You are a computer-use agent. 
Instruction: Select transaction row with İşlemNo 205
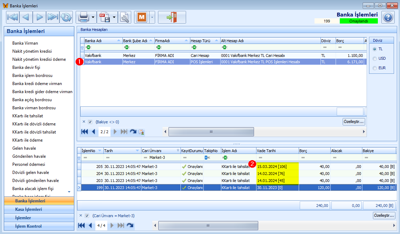tap(237, 167)
